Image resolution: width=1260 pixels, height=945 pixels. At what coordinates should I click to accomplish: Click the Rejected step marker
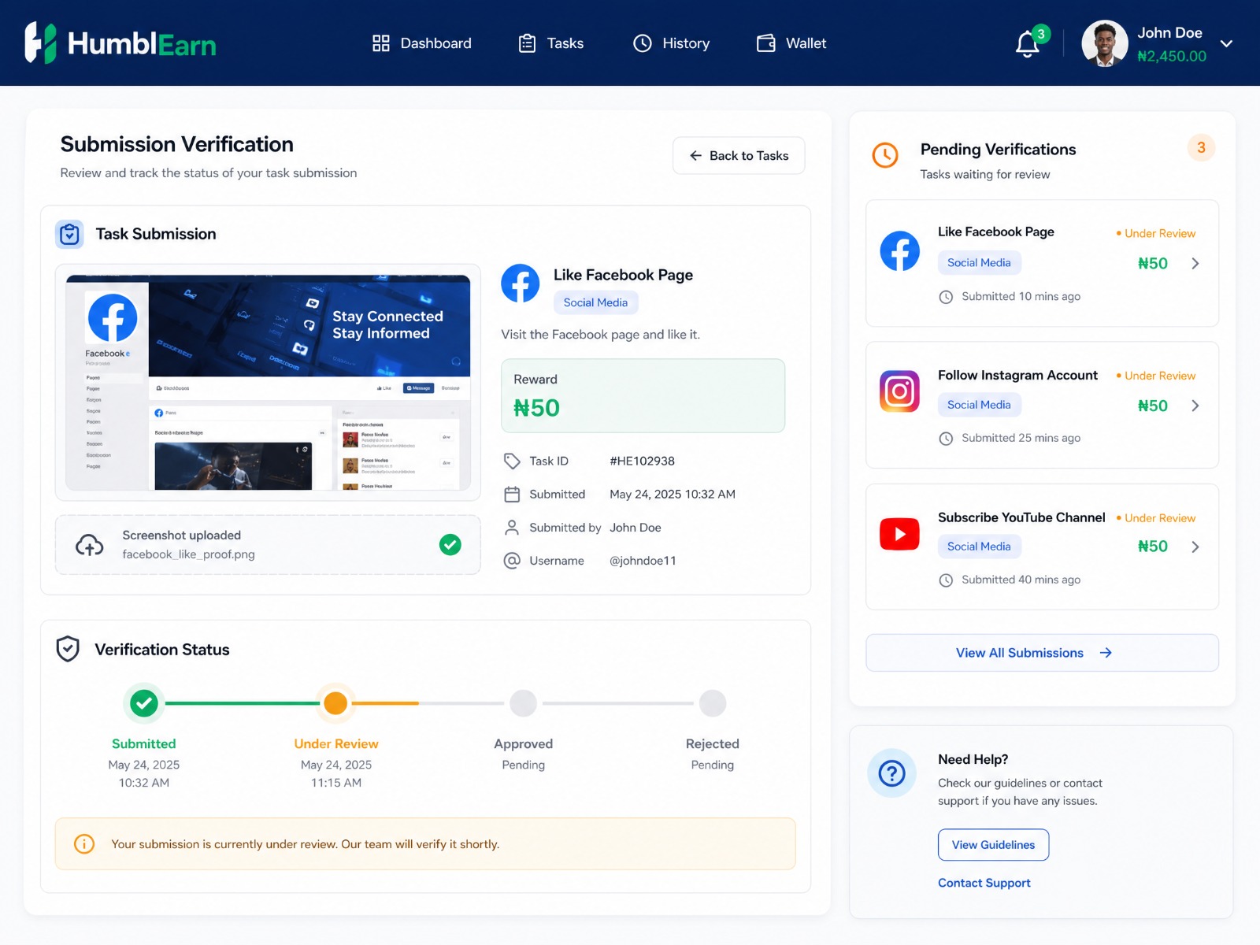(713, 703)
